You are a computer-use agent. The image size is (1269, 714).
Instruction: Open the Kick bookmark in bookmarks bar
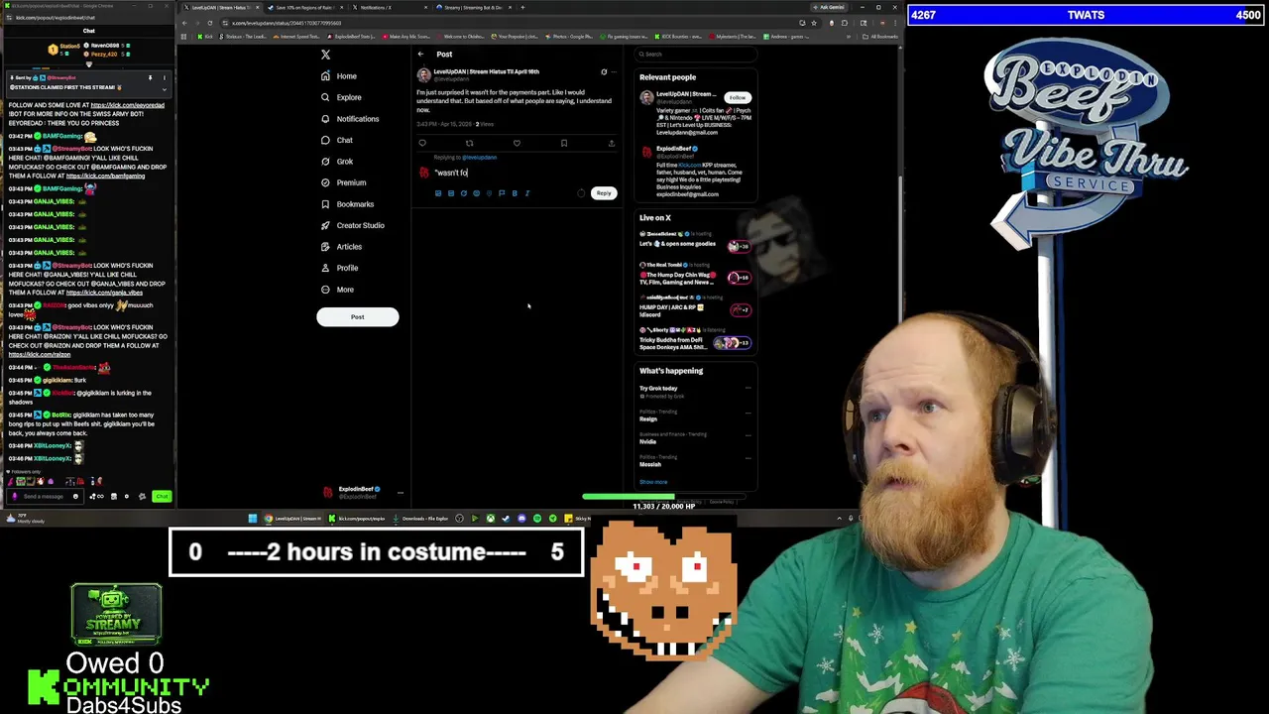[x=203, y=37]
